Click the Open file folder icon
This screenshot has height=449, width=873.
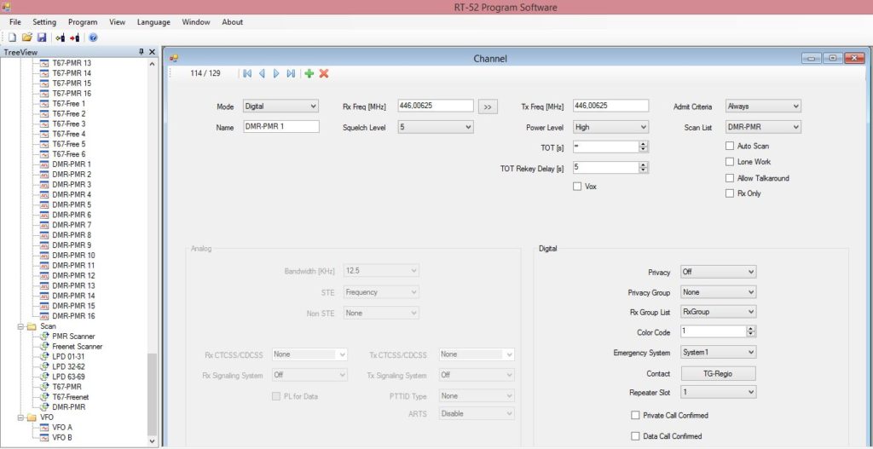click(26, 37)
